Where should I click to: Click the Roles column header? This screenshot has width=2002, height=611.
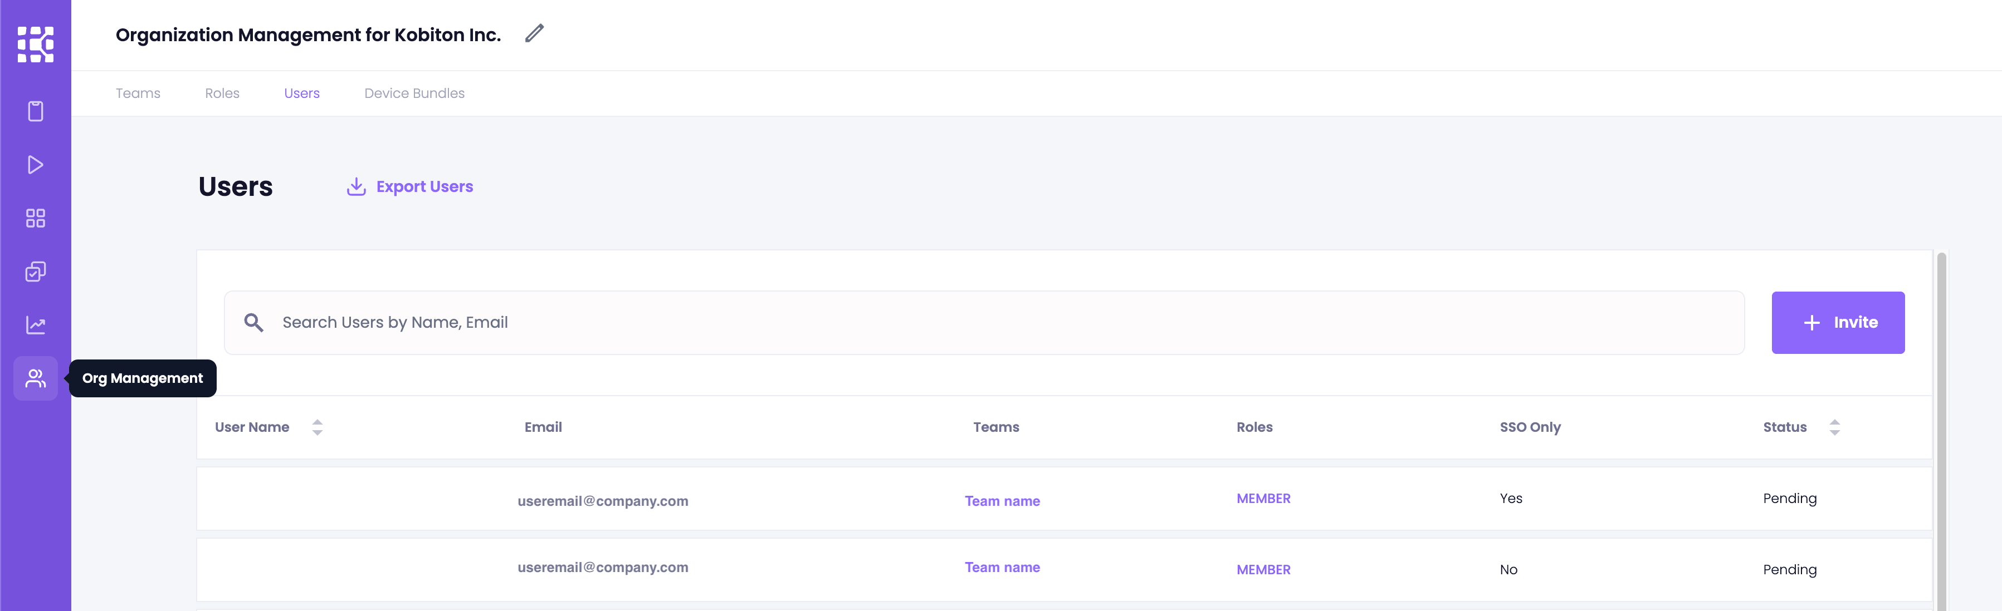[x=1254, y=427]
